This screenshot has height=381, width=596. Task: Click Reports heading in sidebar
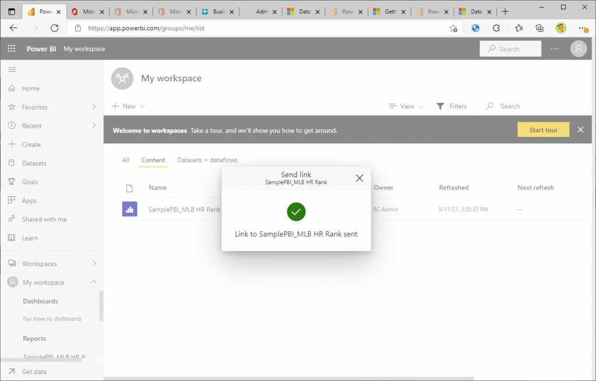tap(34, 338)
